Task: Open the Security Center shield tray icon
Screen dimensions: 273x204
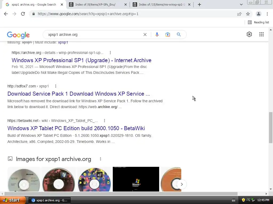Action: pos(243,200)
